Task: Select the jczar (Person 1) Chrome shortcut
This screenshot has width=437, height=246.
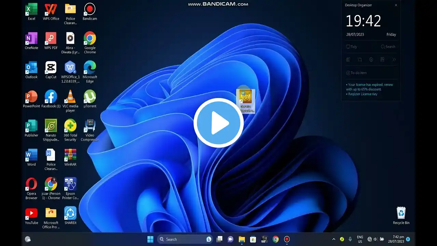Action: coord(51,189)
